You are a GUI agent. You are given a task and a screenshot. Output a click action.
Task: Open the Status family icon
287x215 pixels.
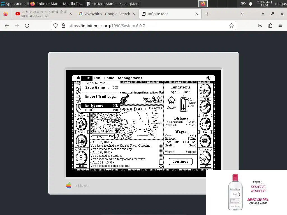[82, 124]
